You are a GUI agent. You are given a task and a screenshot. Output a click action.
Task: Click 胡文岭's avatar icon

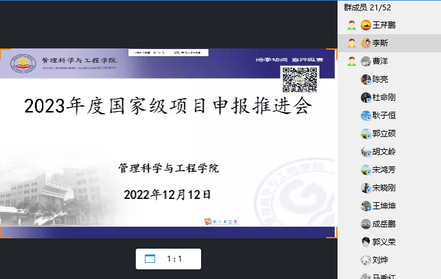click(366, 152)
